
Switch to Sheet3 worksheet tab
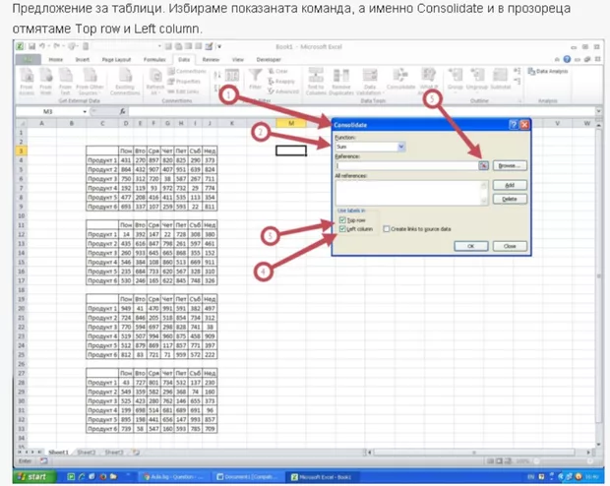[113, 453]
